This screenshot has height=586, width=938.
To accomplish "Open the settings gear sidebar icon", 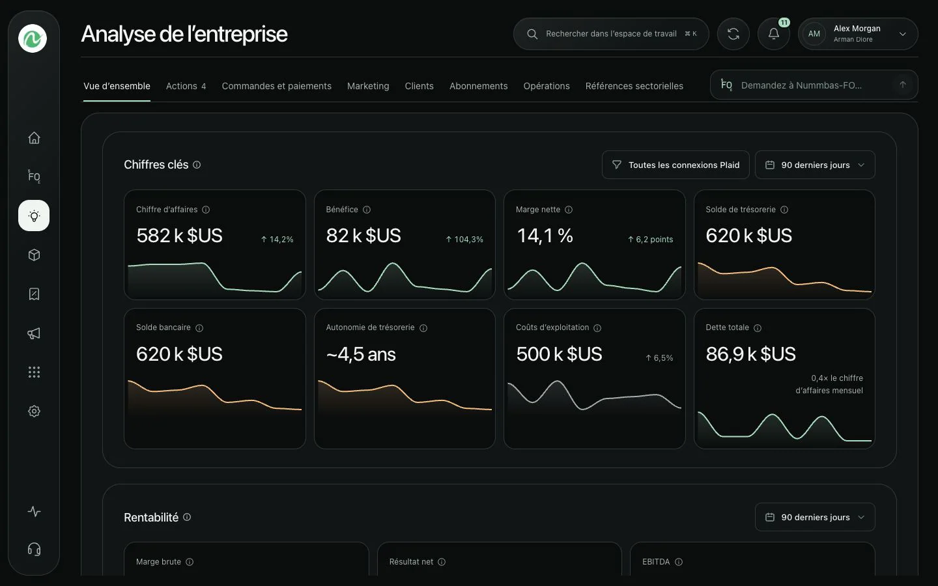I will [x=34, y=412].
